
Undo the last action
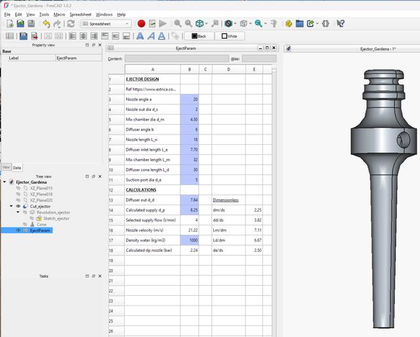(47, 24)
